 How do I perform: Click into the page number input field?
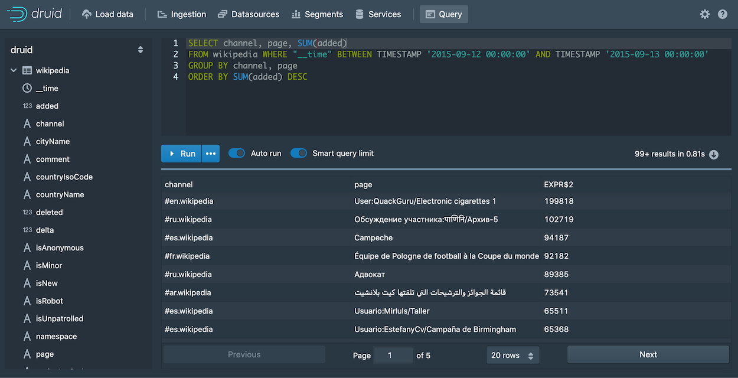pos(394,355)
